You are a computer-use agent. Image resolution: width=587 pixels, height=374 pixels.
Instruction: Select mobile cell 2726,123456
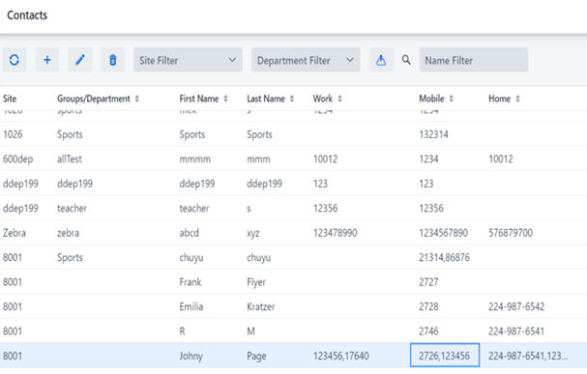click(x=445, y=356)
